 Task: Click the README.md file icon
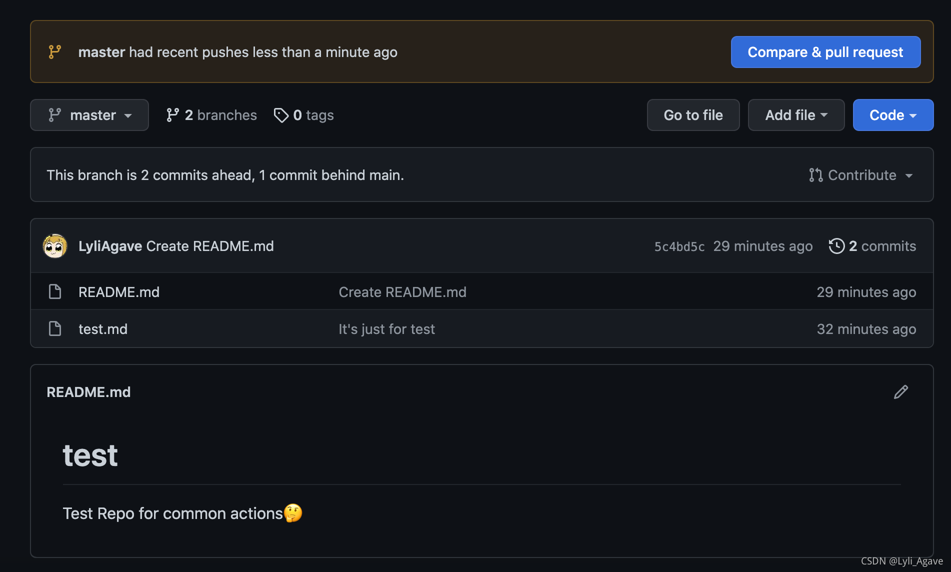click(55, 291)
